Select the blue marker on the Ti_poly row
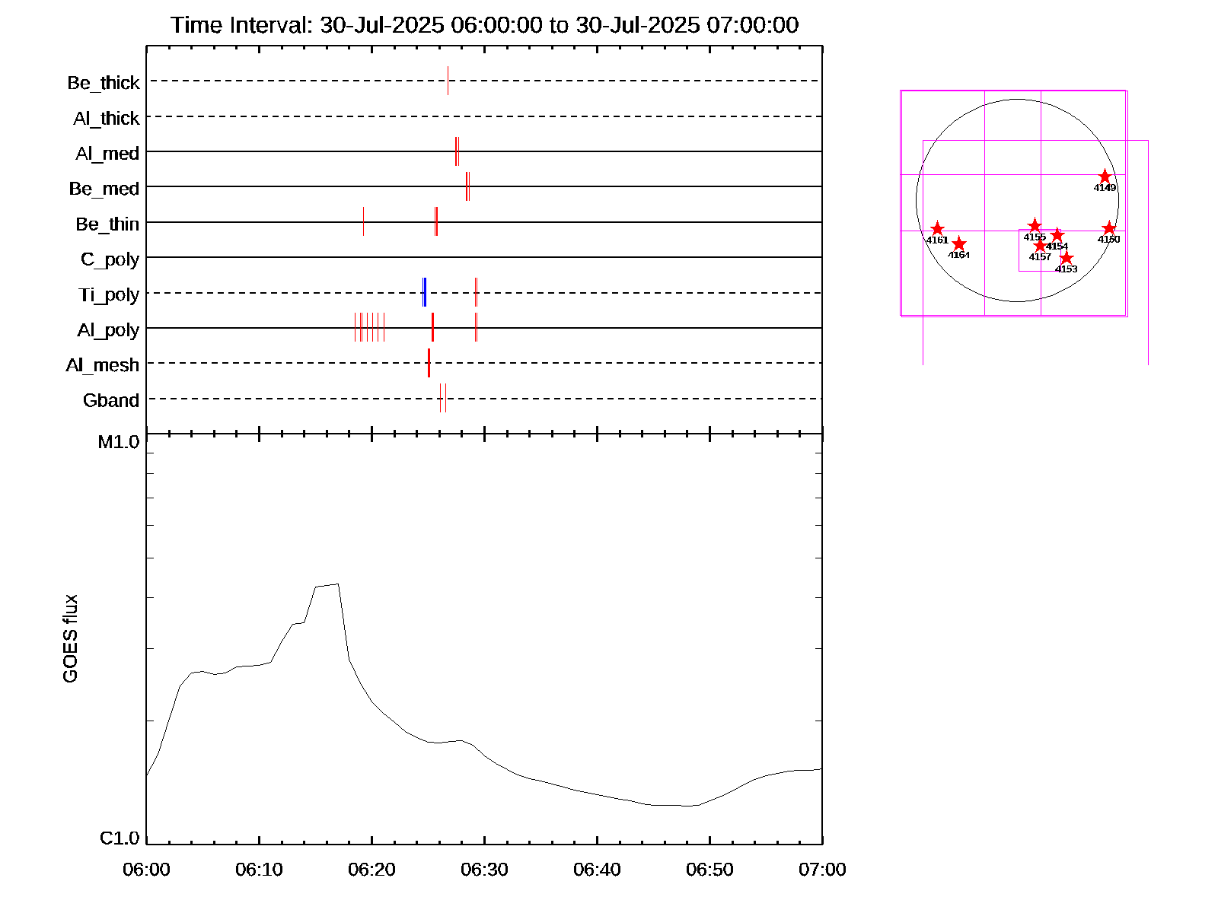The height and width of the screenshot is (913, 1218). 424,293
